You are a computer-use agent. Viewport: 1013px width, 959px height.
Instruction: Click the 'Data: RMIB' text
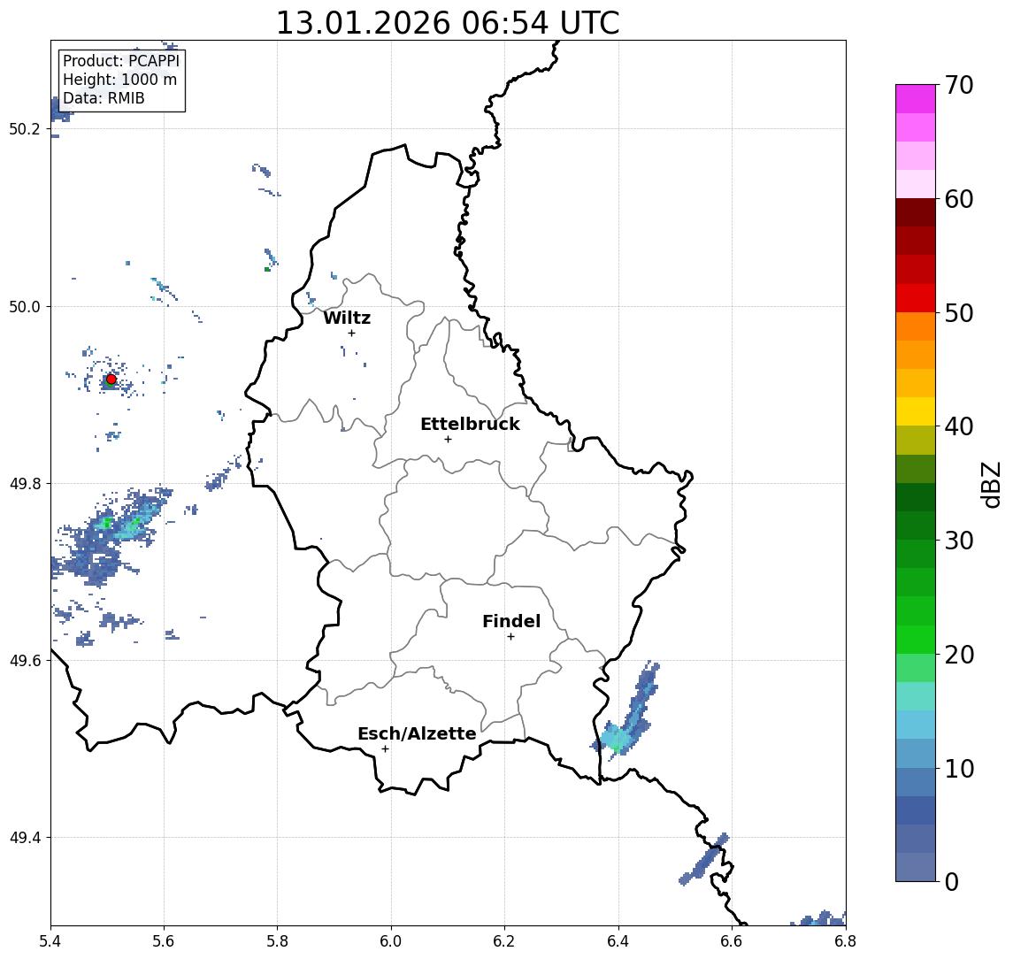[104, 98]
